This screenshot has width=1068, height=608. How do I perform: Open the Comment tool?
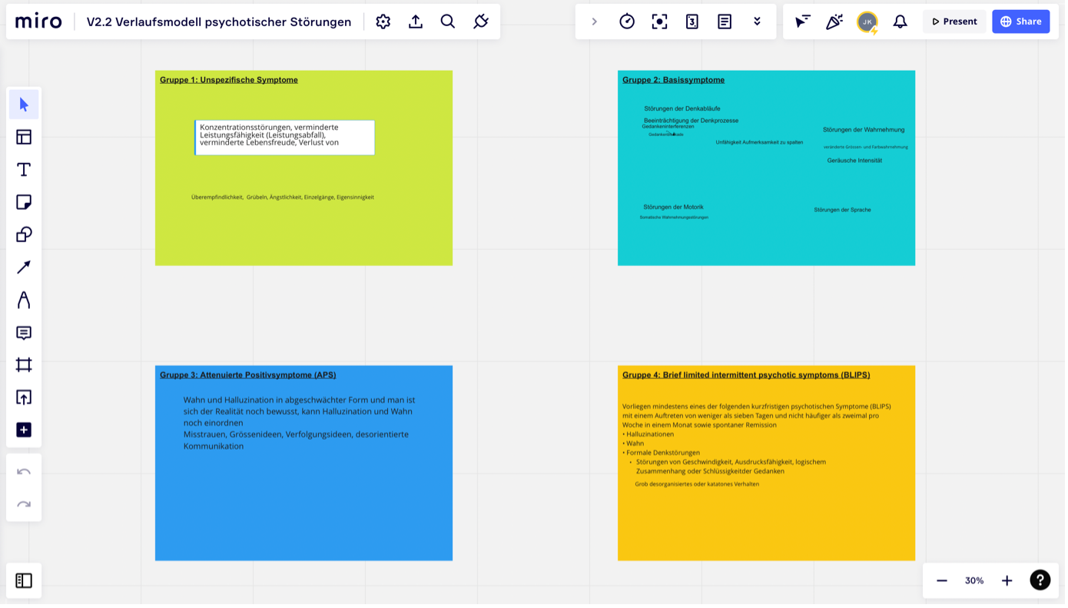pyautogui.click(x=24, y=333)
